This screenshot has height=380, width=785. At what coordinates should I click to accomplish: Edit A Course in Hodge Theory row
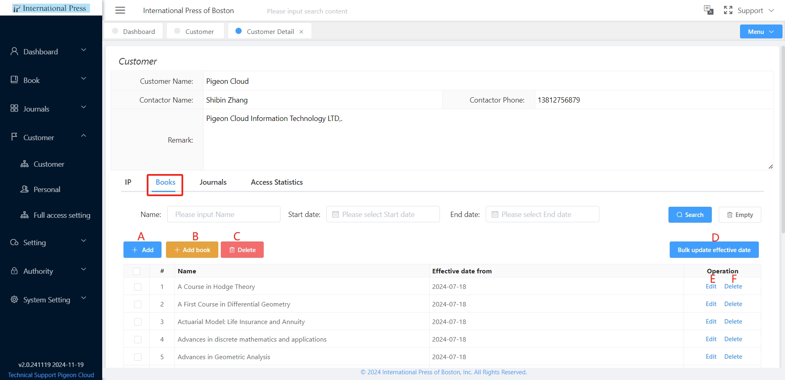click(711, 286)
